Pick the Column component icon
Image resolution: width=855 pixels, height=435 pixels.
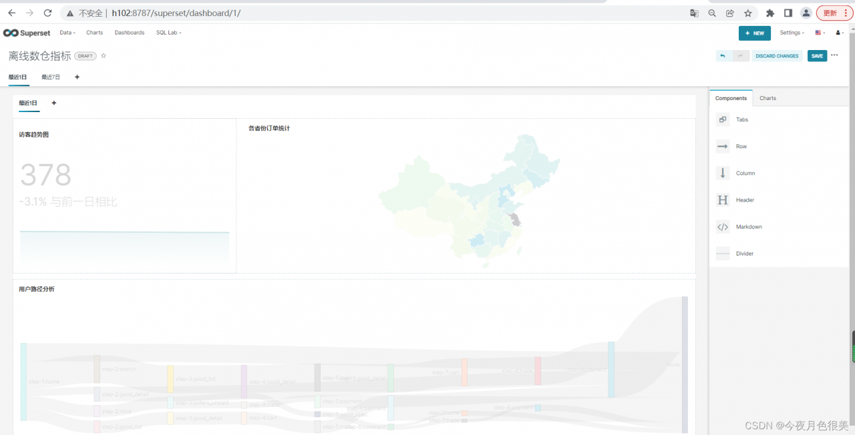click(x=723, y=173)
